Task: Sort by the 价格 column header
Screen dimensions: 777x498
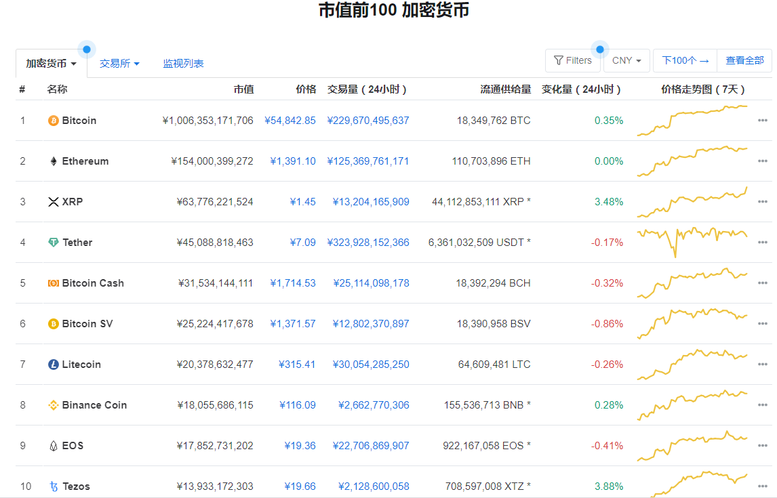Action: point(306,89)
